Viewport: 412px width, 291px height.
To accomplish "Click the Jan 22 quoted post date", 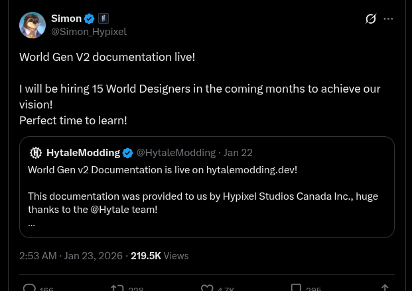I will pyautogui.click(x=238, y=153).
